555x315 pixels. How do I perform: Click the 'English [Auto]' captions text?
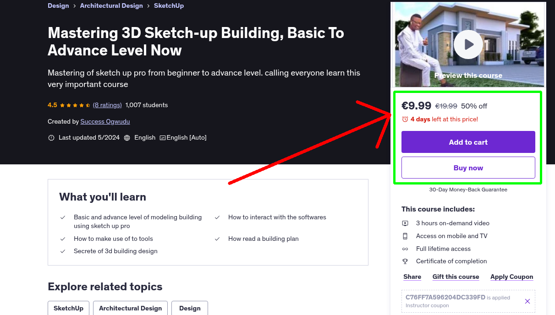[187, 138]
